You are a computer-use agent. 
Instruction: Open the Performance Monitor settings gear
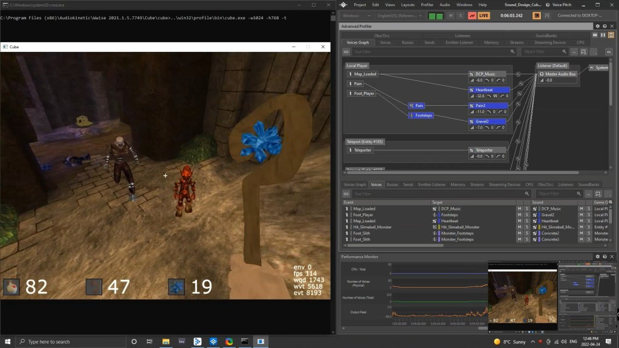click(x=597, y=256)
